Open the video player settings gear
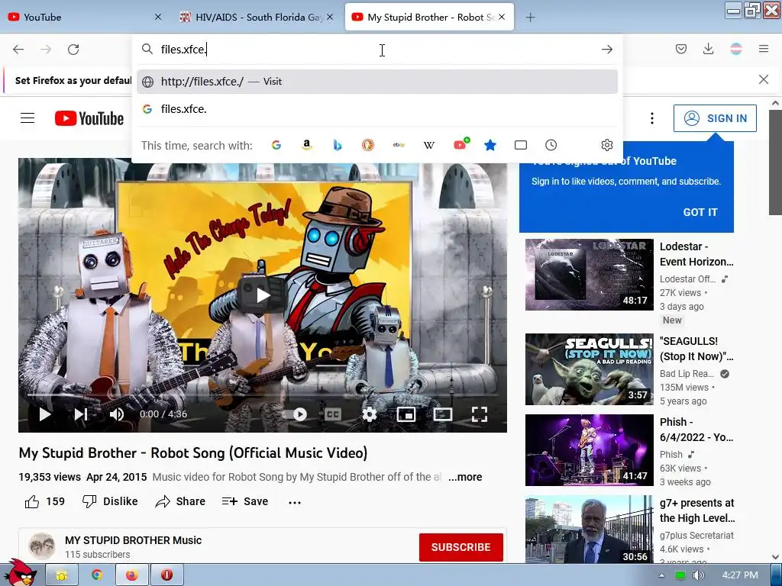 (370, 414)
